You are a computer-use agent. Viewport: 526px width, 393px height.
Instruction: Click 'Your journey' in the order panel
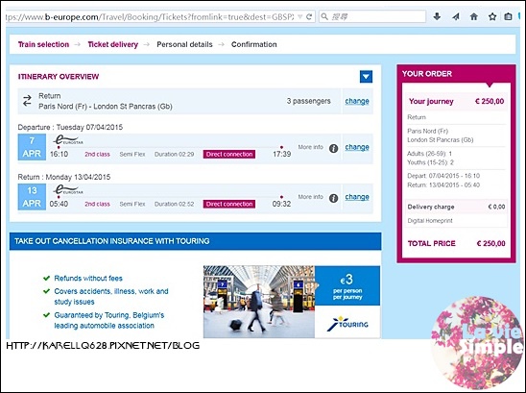point(431,102)
